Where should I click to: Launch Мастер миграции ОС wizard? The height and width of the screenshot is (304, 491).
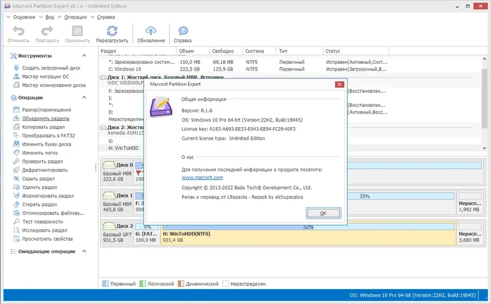tap(45, 77)
